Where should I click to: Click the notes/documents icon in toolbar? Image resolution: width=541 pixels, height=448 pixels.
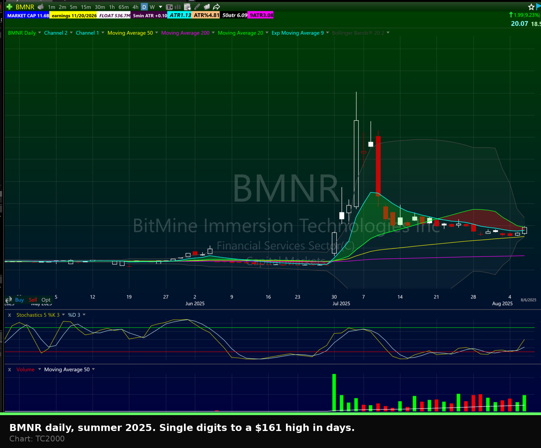coord(207,7)
